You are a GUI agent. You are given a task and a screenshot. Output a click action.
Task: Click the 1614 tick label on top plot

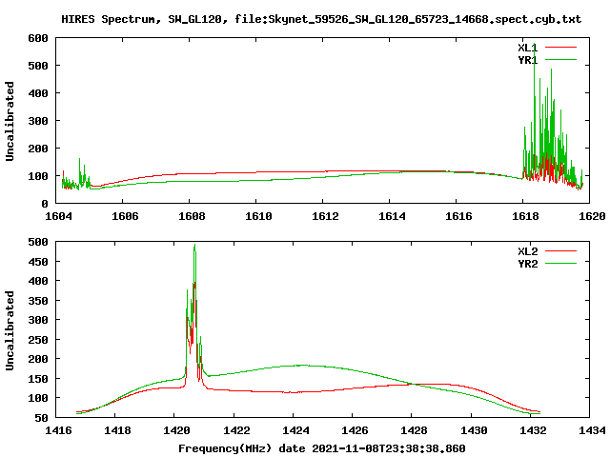coord(392,216)
